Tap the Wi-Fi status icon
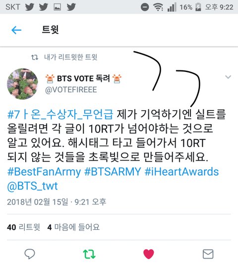 click(158, 7)
